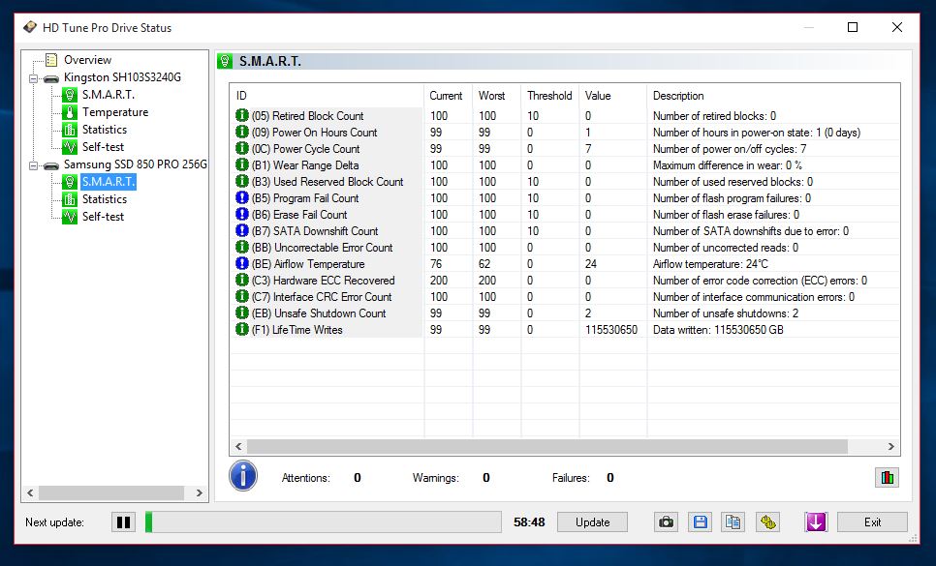Open Kingston Temperature thermometer item
This screenshot has width=936, height=566.
click(x=114, y=112)
